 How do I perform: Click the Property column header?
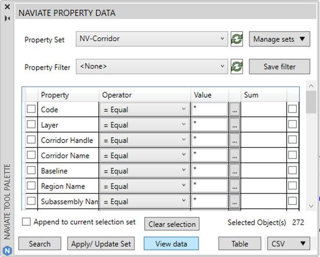(x=69, y=95)
